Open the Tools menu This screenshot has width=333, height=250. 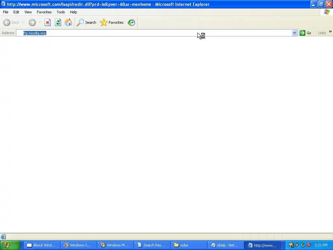(x=61, y=12)
